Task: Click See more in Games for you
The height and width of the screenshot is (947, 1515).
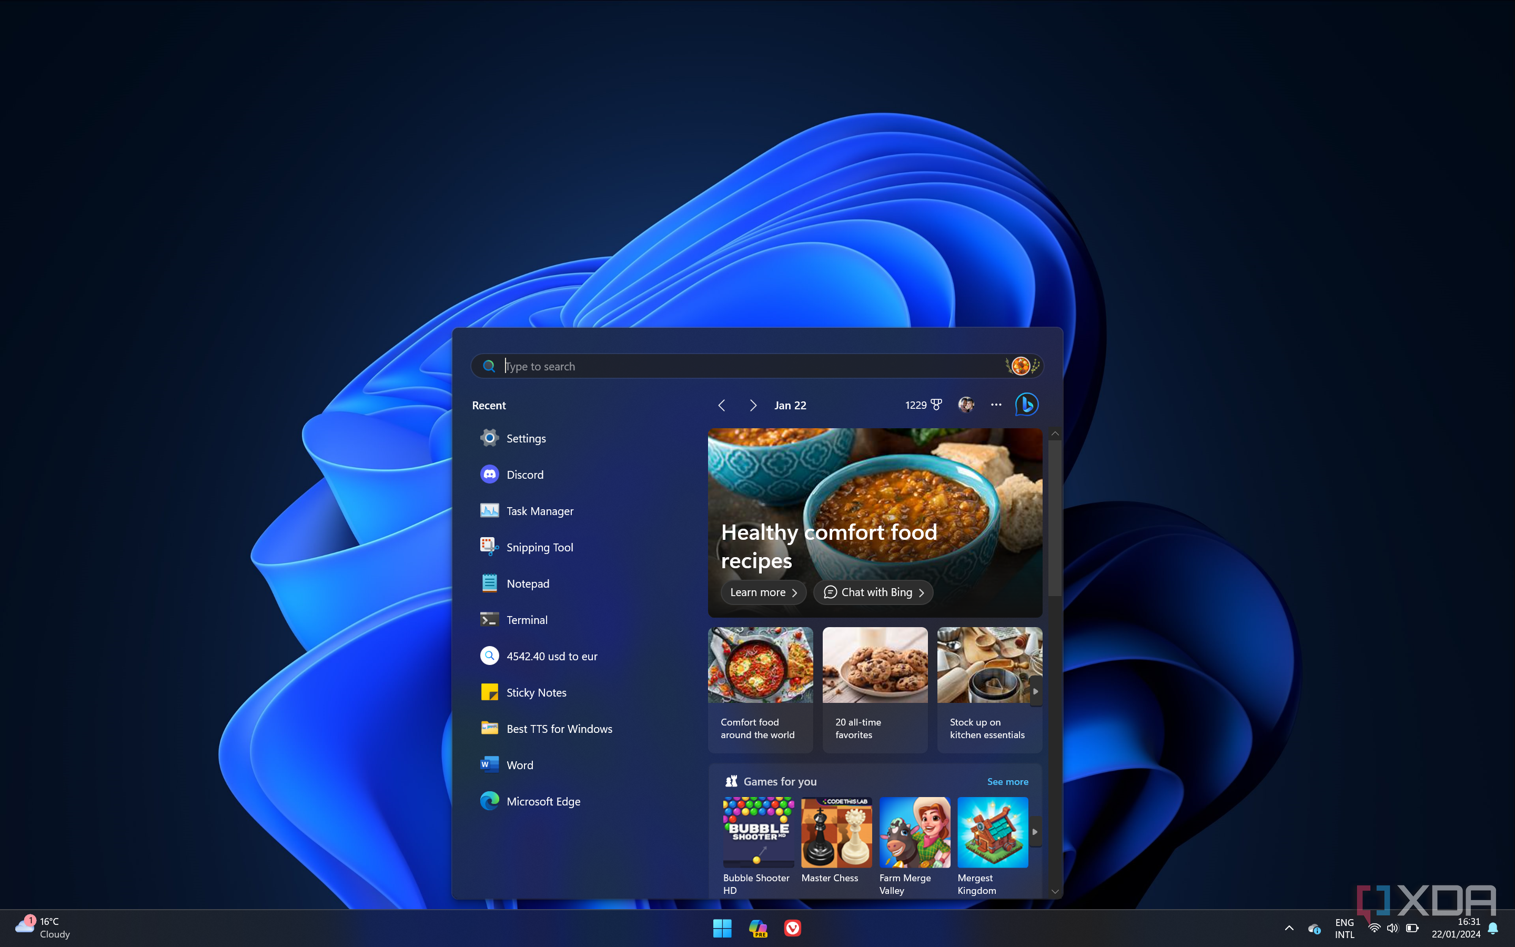Action: coord(1007,782)
